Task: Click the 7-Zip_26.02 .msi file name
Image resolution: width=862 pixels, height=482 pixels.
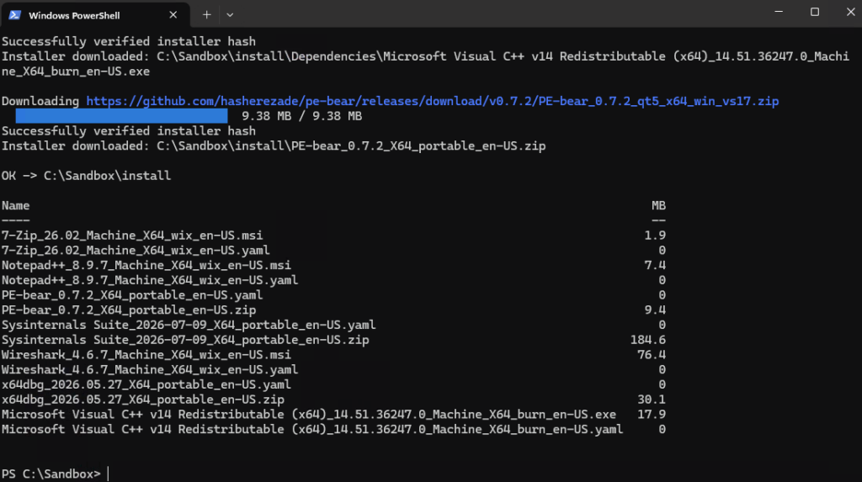Action: pyautogui.click(x=132, y=236)
